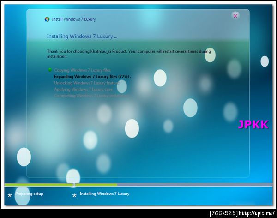Click the Windows logo icon in title

[47, 19]
